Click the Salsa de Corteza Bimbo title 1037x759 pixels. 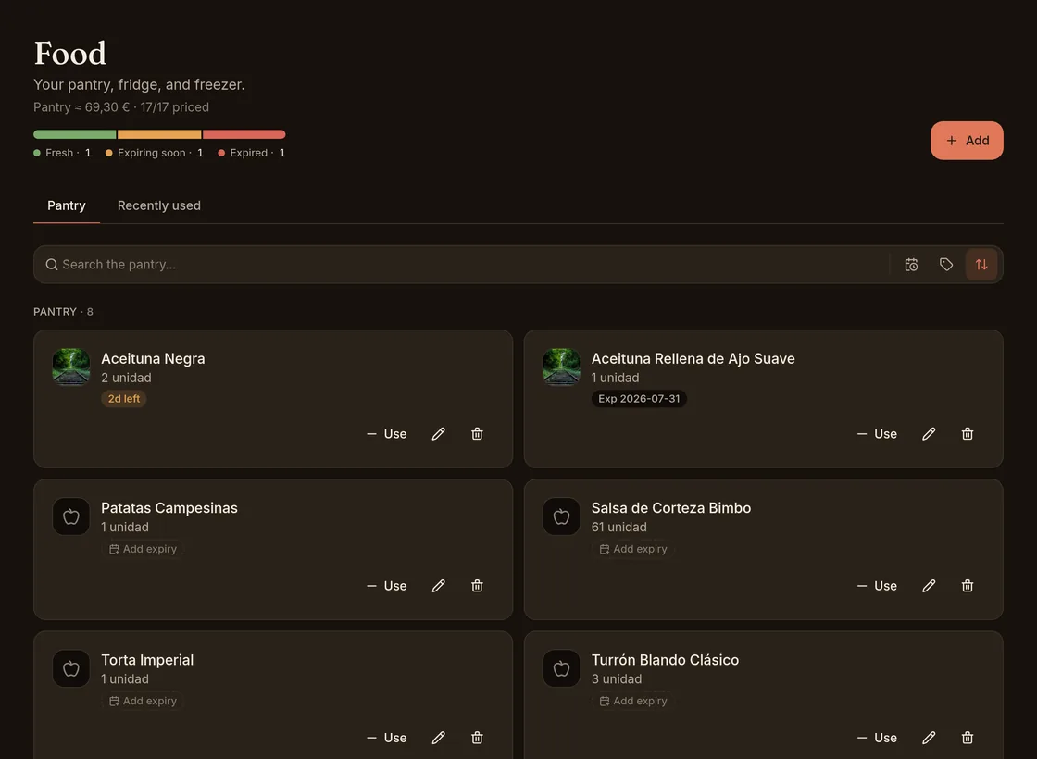point(671,508)
